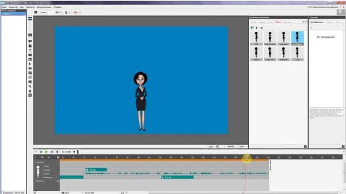Screen dimensions: 346x194
Task: Select the second teal clip on animation track
Action: 178,177
